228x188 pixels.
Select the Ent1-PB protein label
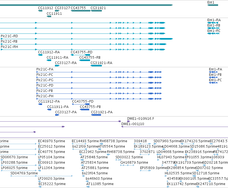click(x=215, y=75)
